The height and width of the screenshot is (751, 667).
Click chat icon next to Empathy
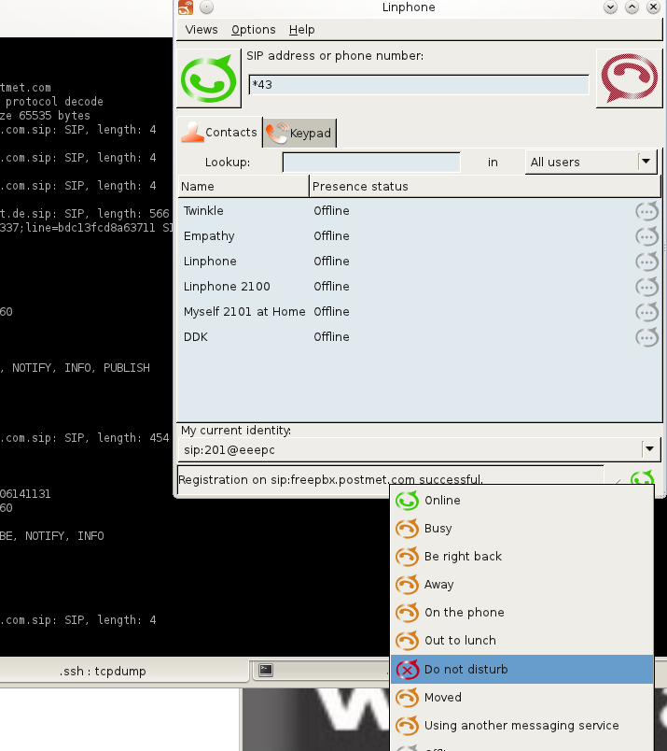[646, 236]
